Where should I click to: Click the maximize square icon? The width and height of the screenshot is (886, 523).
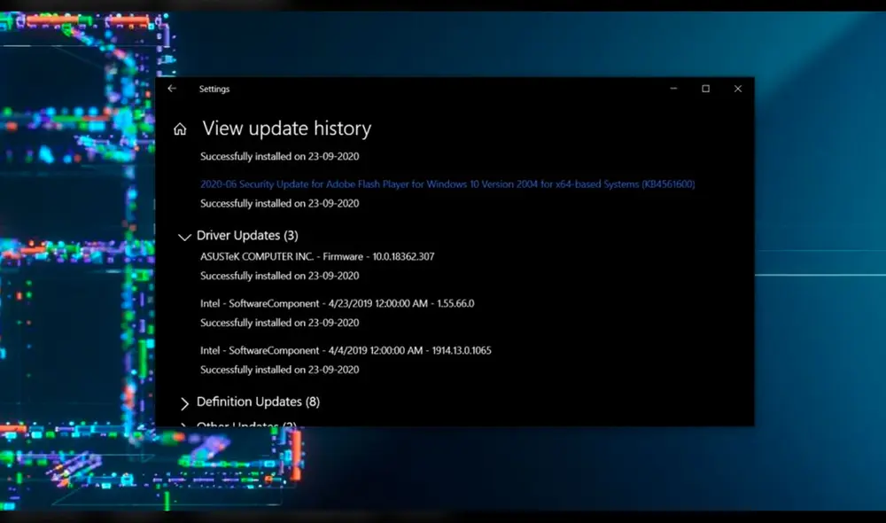[x=705, y=89]
